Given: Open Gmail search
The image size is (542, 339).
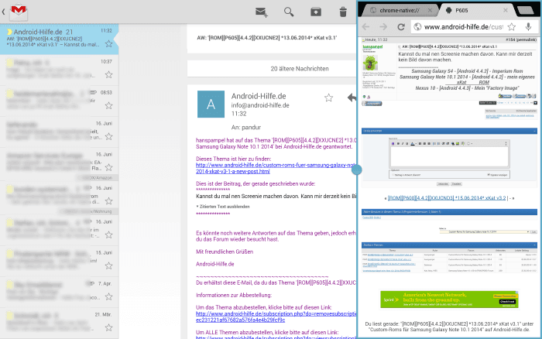Looking at the screenshot, I should [289, 12].
